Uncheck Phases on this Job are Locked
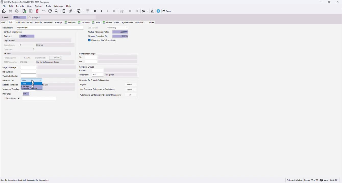Image resolution: width=342 pixels, height=183 pixels. [x=89, y=40]
